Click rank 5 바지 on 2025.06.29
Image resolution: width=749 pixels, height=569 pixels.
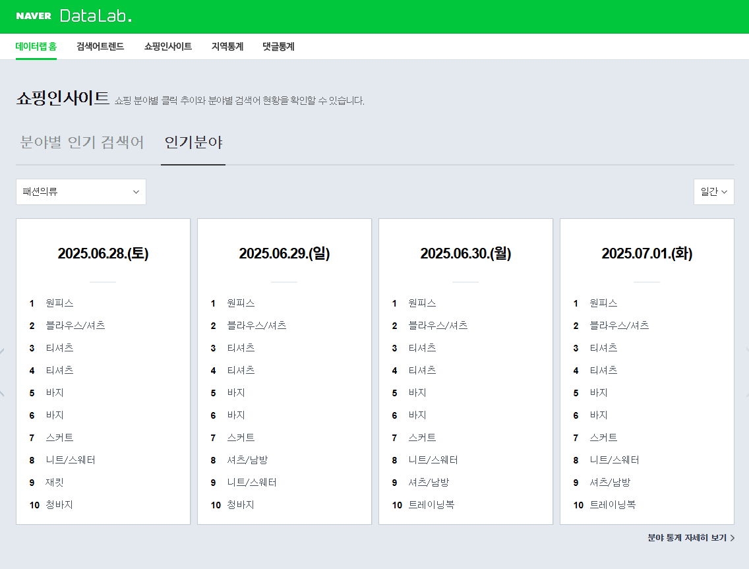(x=236, y=393)
